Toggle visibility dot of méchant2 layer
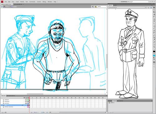156x114 pixels. [24, 102]
